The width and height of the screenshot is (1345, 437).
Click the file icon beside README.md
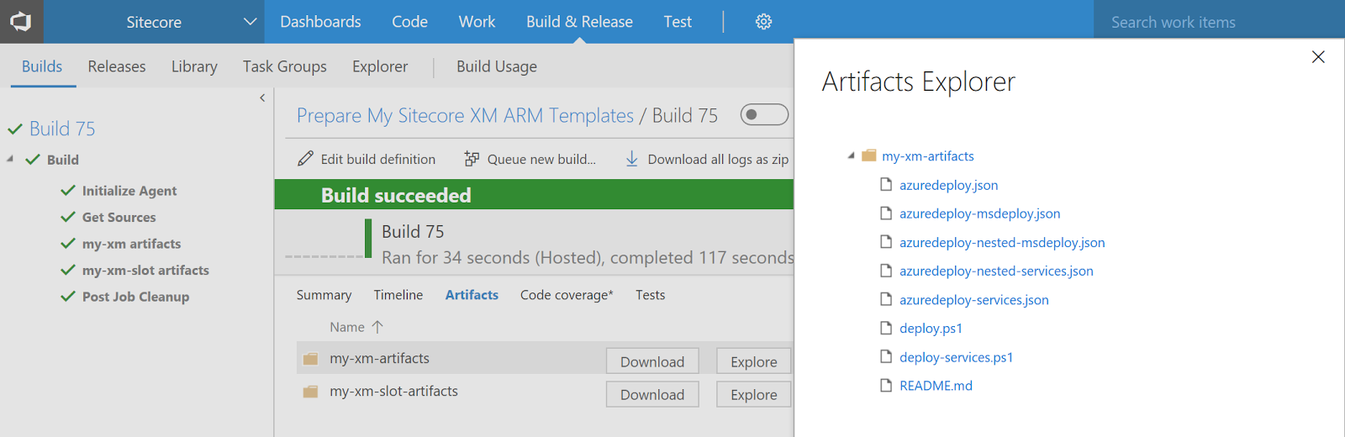tap(885, 385)
